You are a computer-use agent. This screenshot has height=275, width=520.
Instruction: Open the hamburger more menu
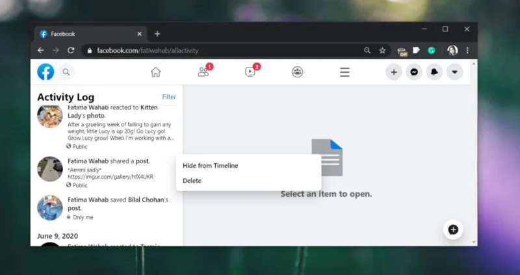[344, 72]
